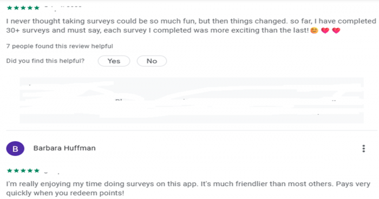The image size is (379, 199).
Task: Click the purple "B" avatar
Action: (15, 149)
